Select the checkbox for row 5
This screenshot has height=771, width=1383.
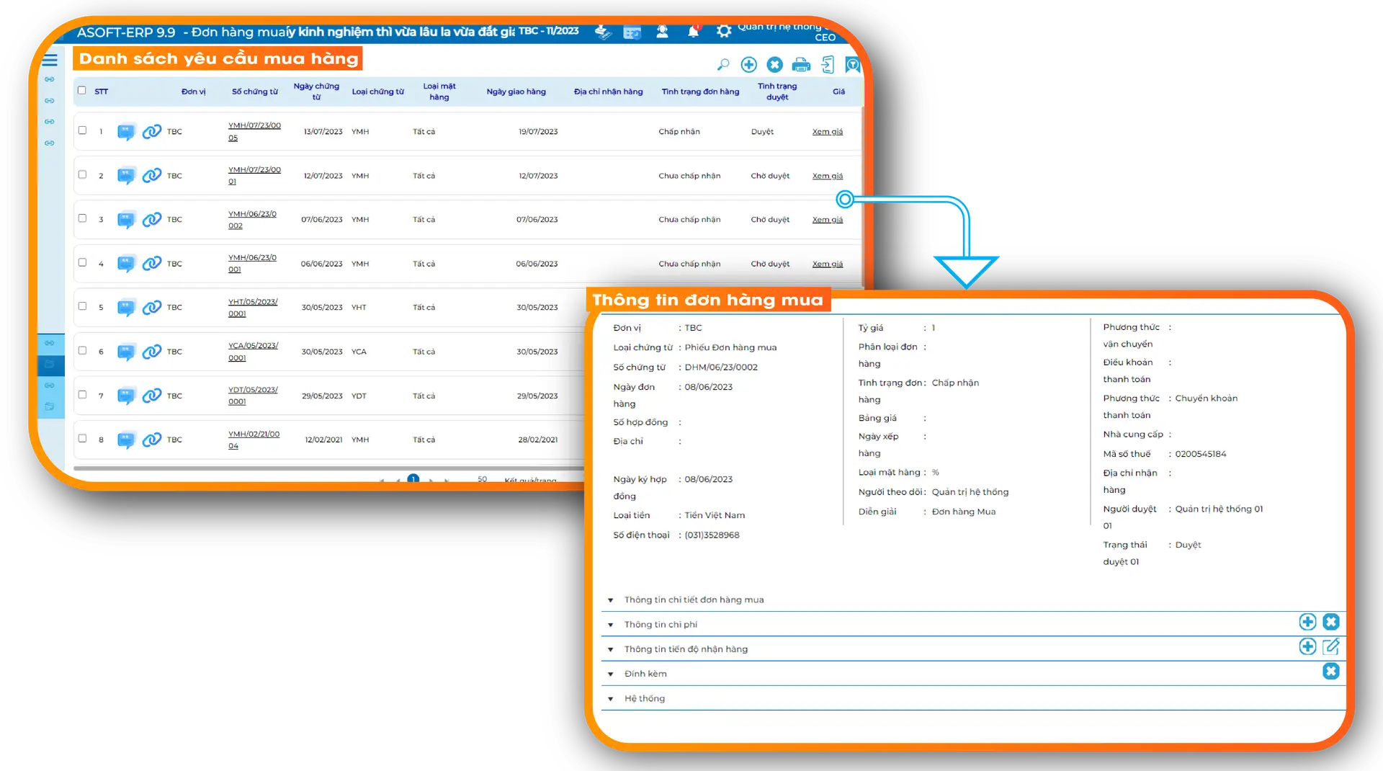click(x=82, y=306)
